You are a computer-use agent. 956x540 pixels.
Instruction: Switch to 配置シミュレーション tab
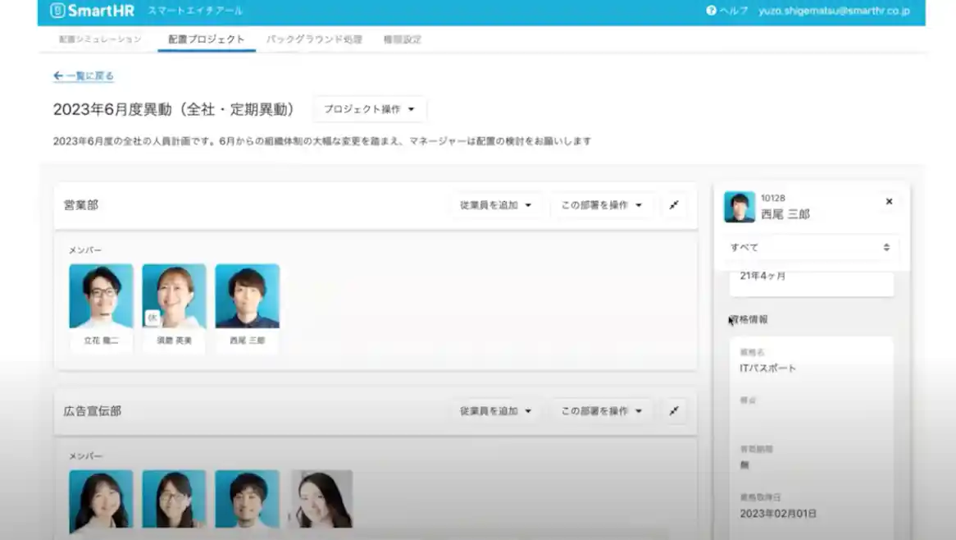100,39
